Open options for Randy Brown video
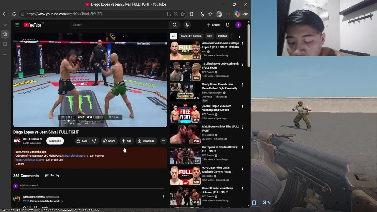This screenshot has width=377, height=212. click(242, 85)
